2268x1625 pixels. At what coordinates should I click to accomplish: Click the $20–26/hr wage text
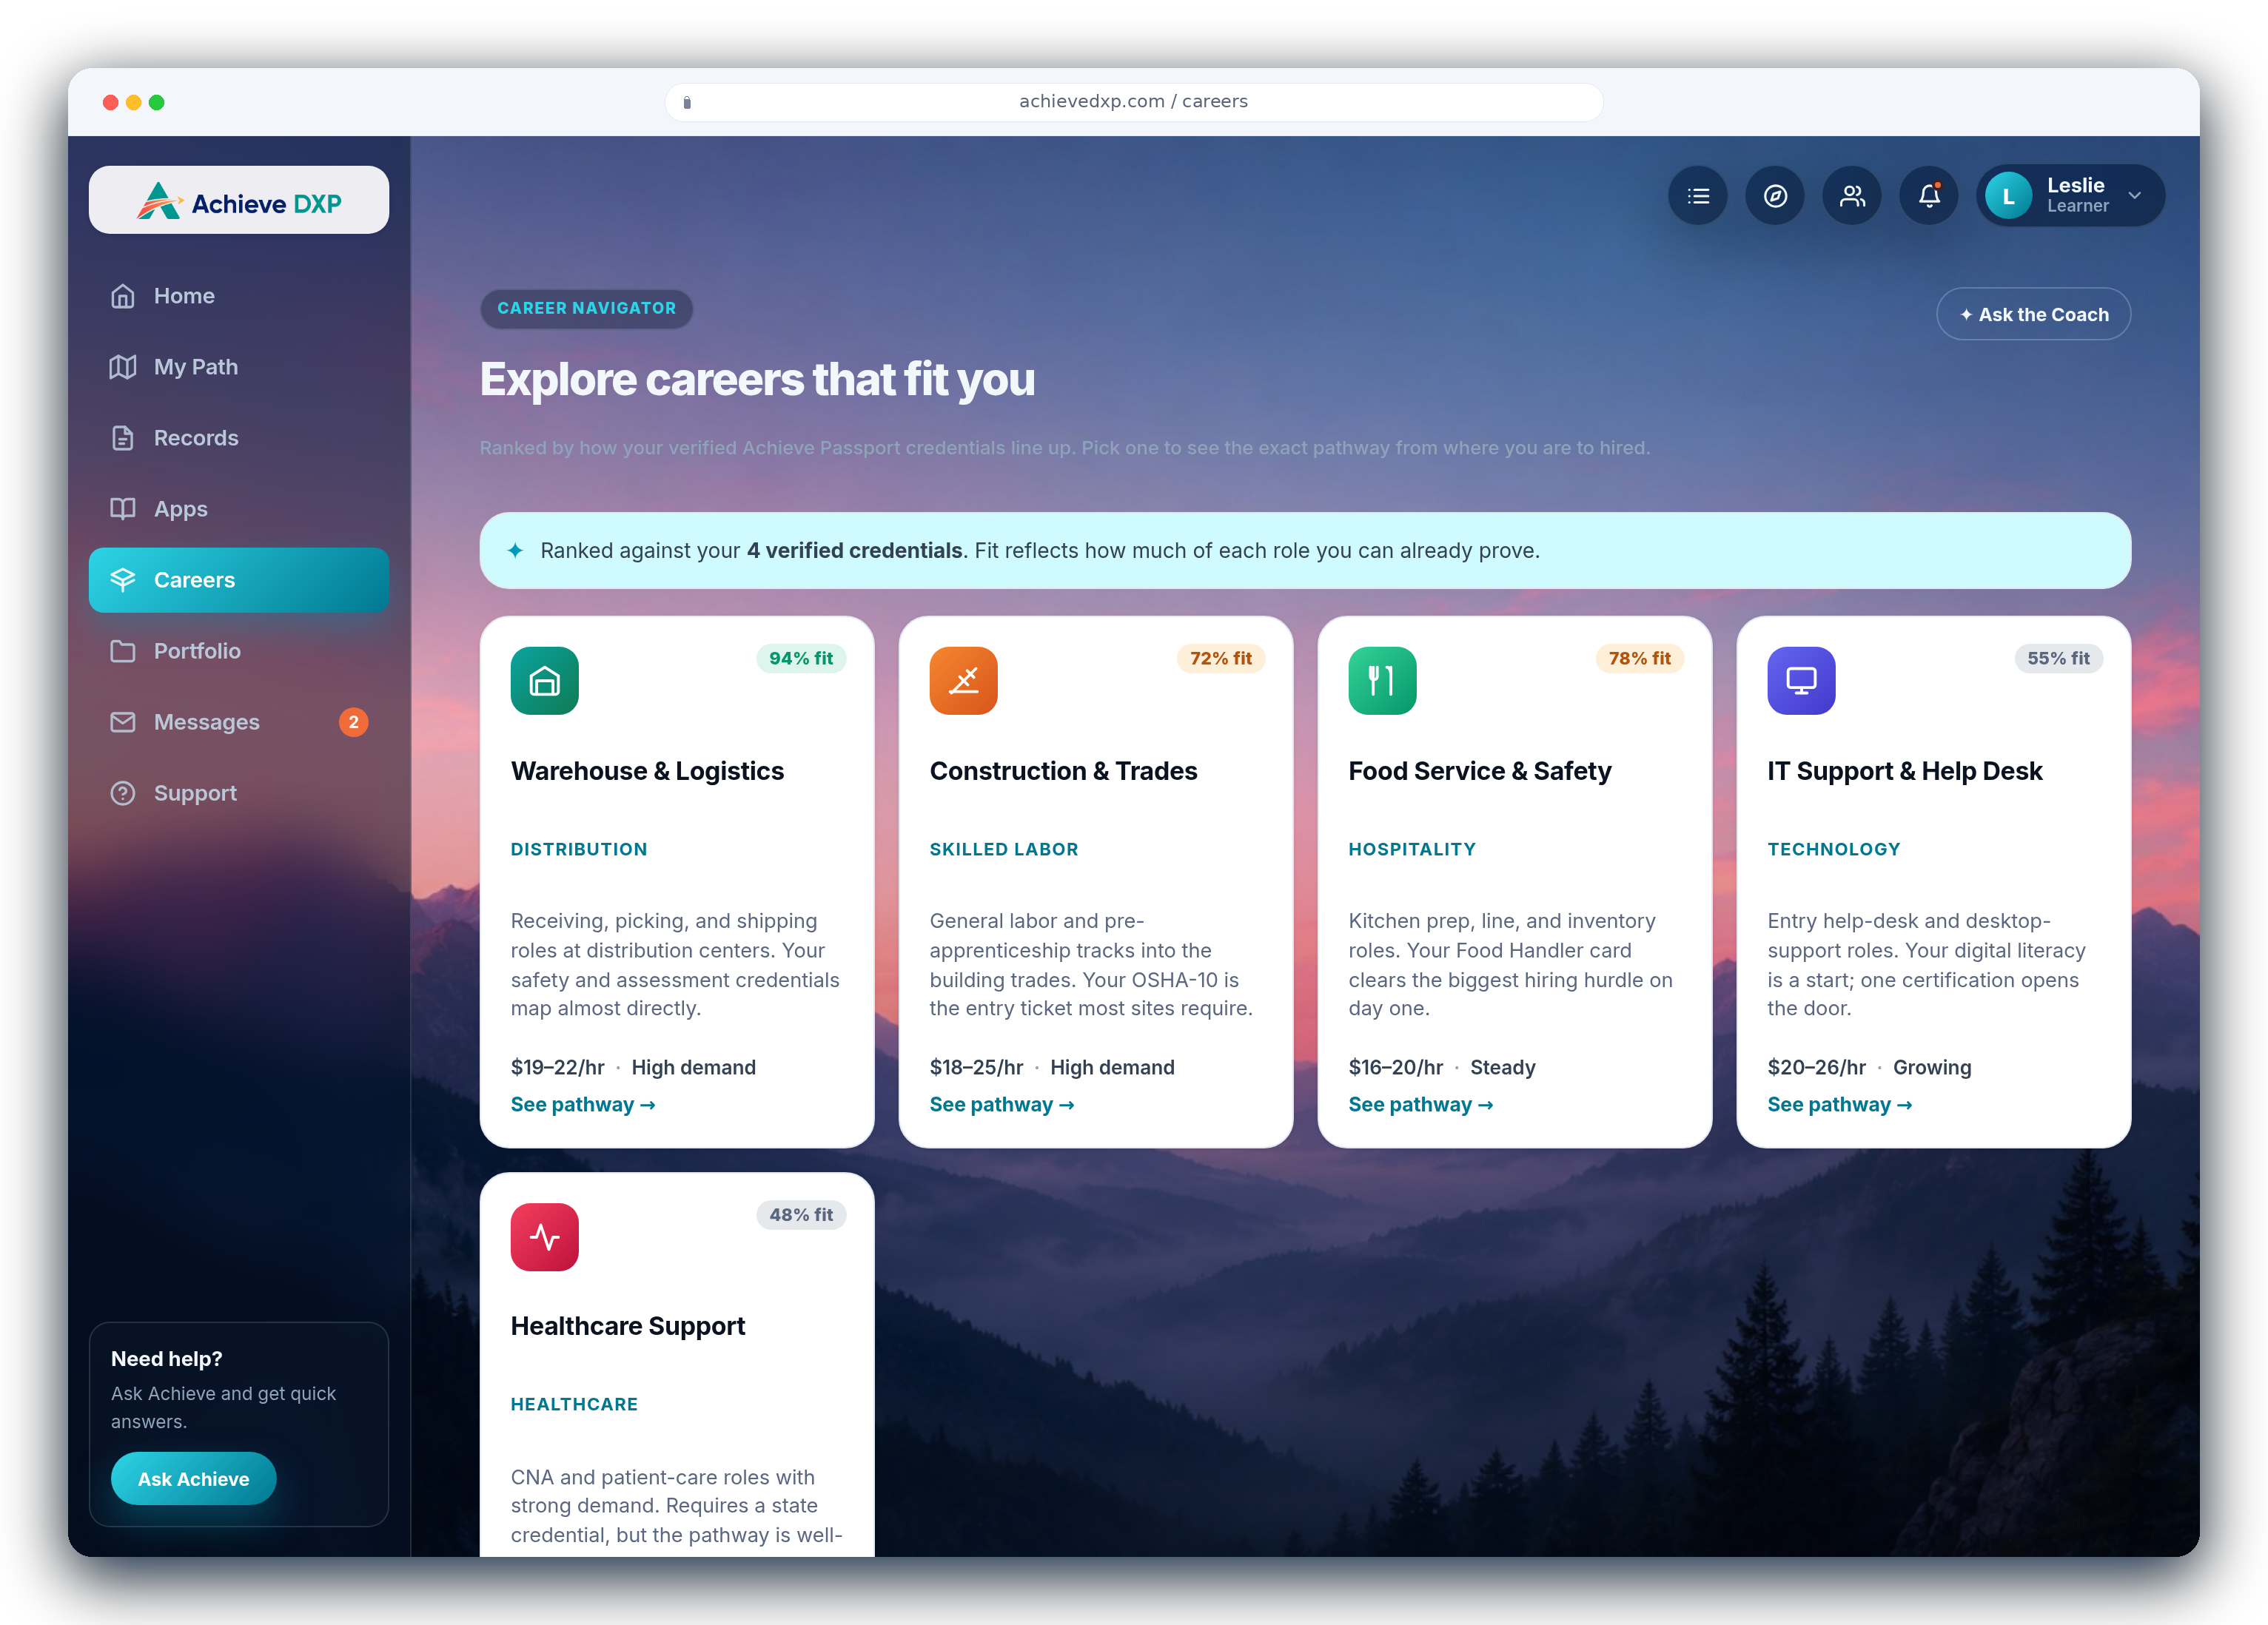click(1816, 1067)
